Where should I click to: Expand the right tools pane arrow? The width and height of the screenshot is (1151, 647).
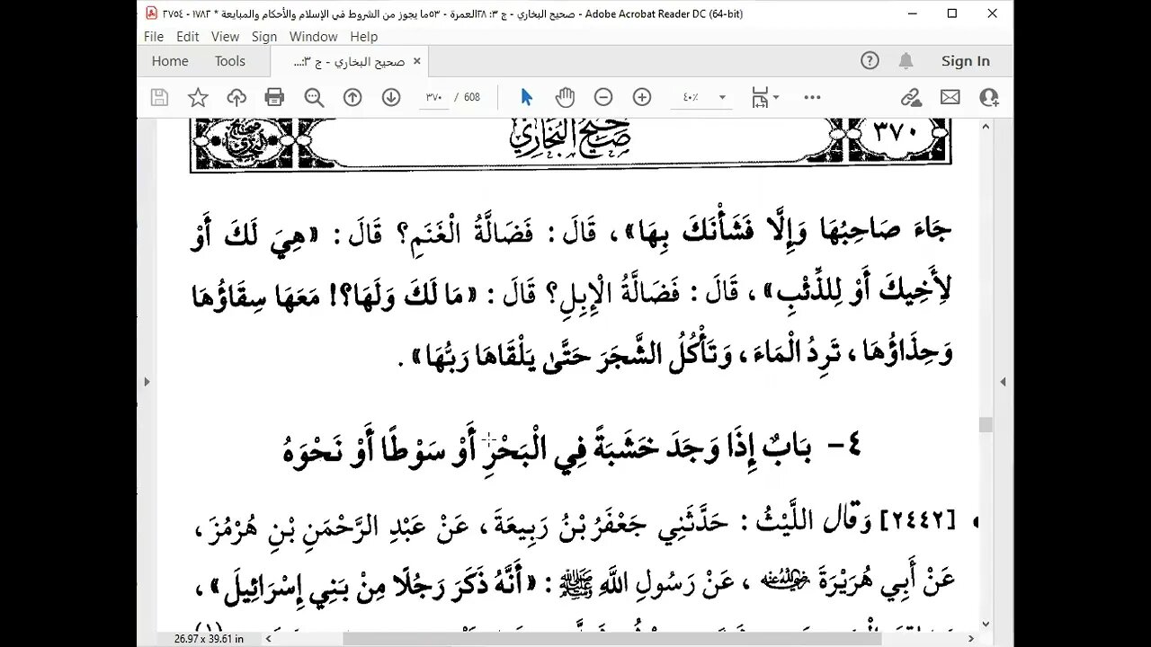(x=1004, y=382)
